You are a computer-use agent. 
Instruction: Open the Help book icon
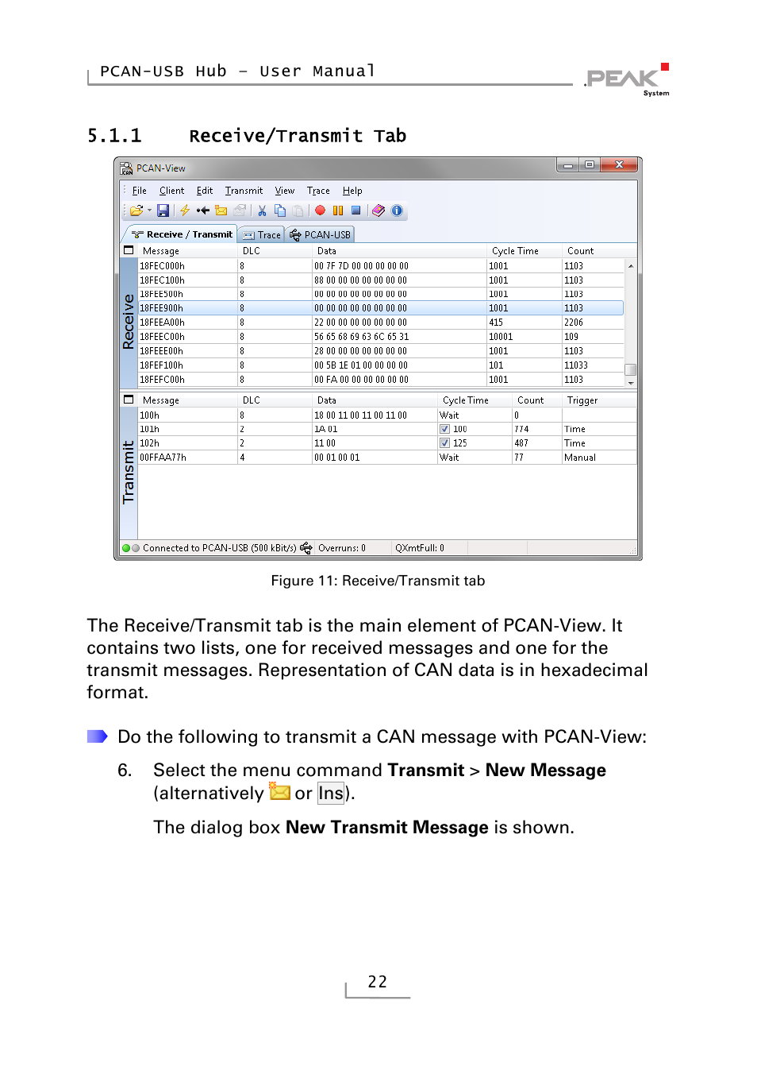pos(378,211)
